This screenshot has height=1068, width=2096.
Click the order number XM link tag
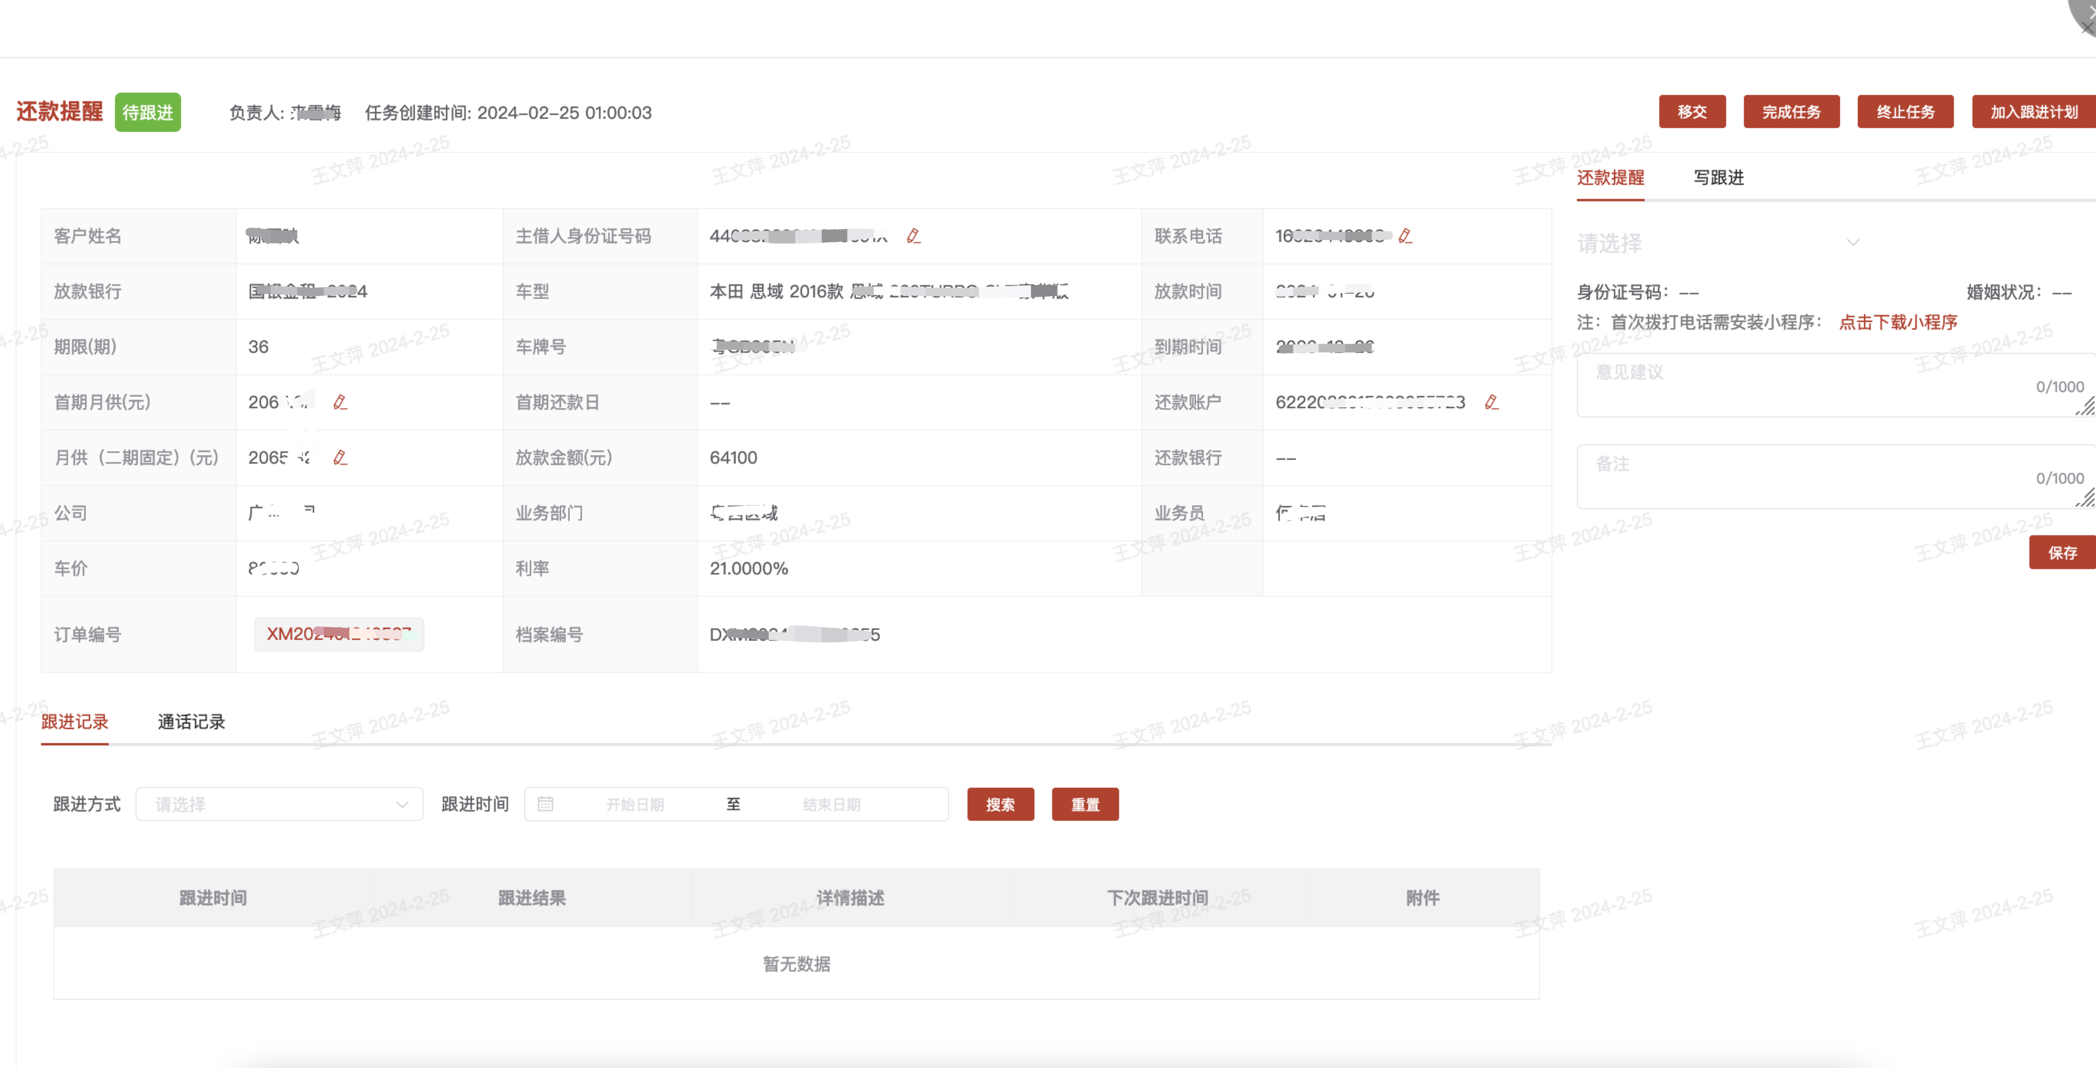pos(338,634)
